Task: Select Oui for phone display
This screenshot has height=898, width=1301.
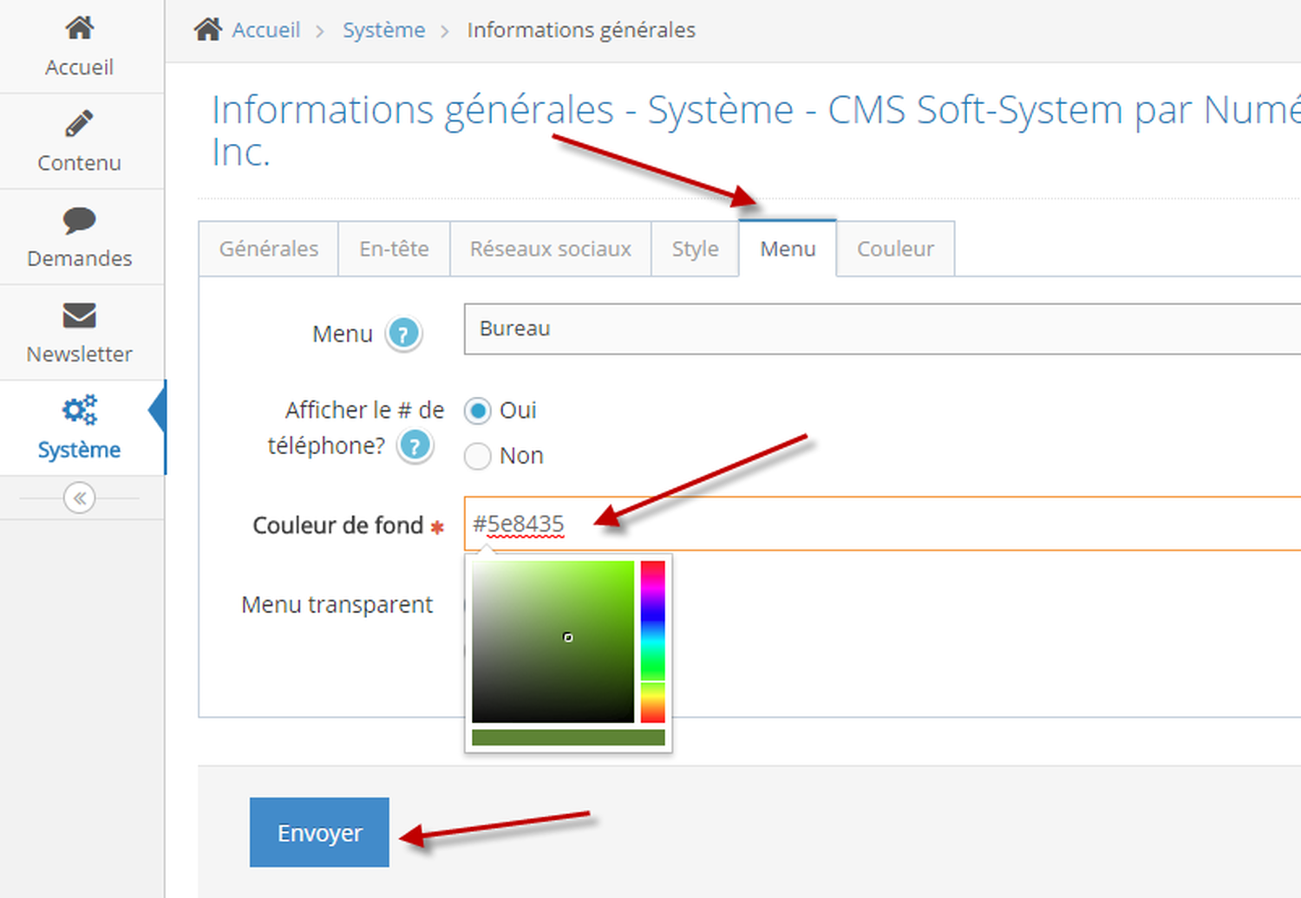Action: pyautogui.click(x=477, y=410)
